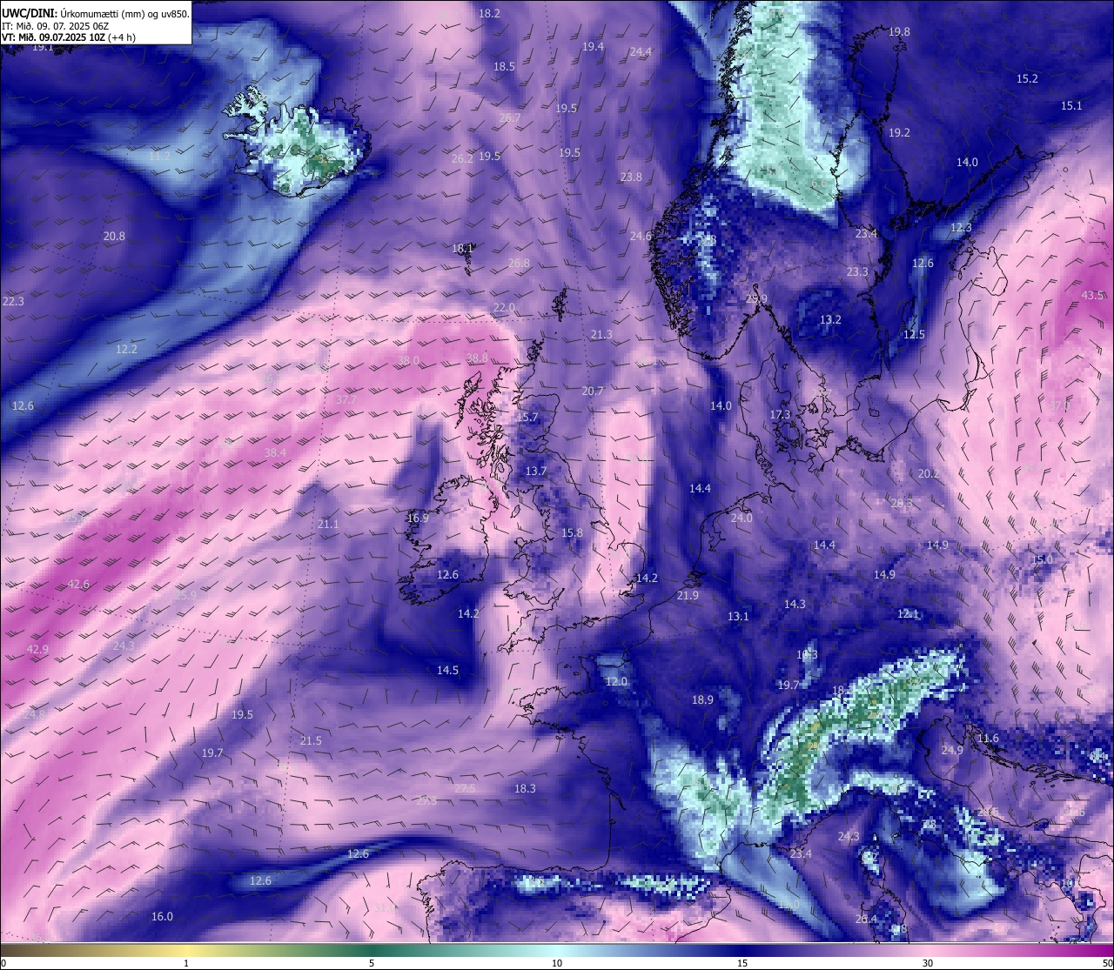This screenshot has width=1114, height=970.
Task: Click the 15.1 value on the map
Action: click(1071, 105)
